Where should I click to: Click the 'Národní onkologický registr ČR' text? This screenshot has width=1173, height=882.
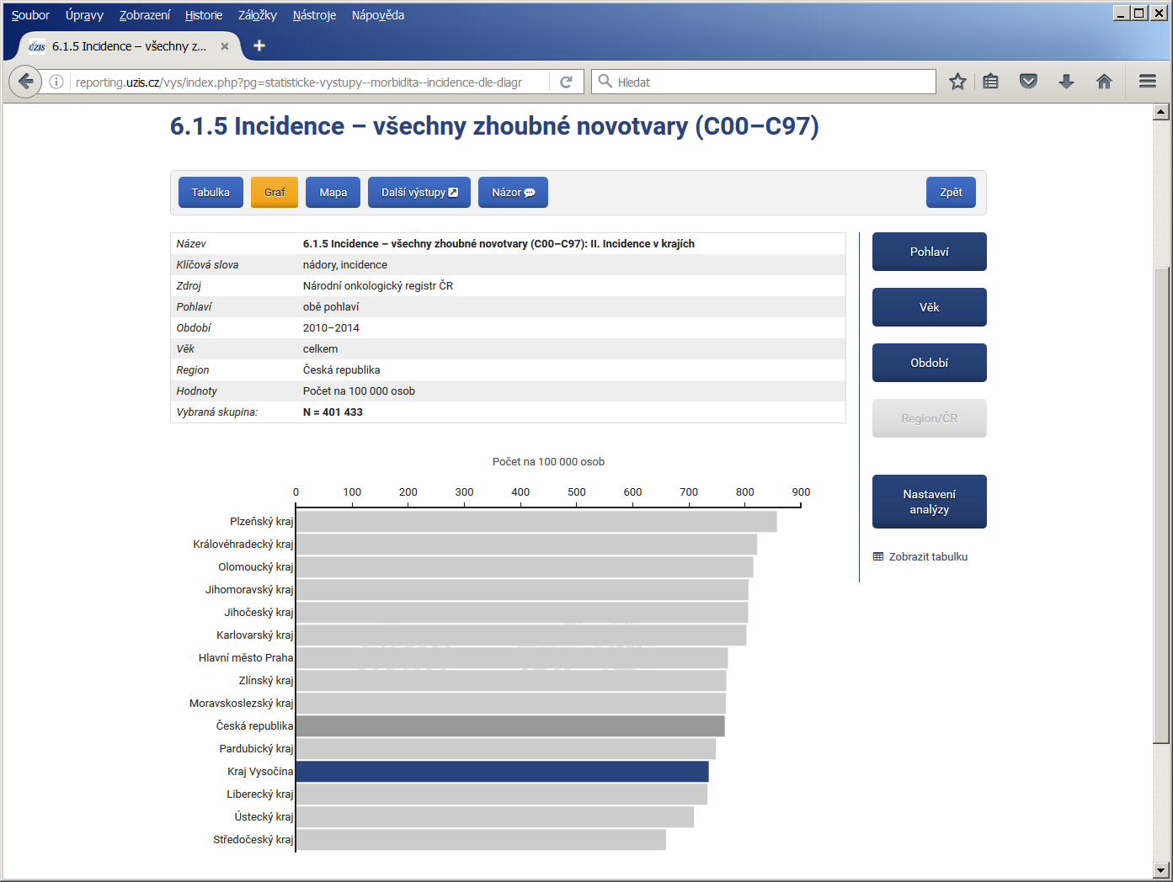pos(378,286)
